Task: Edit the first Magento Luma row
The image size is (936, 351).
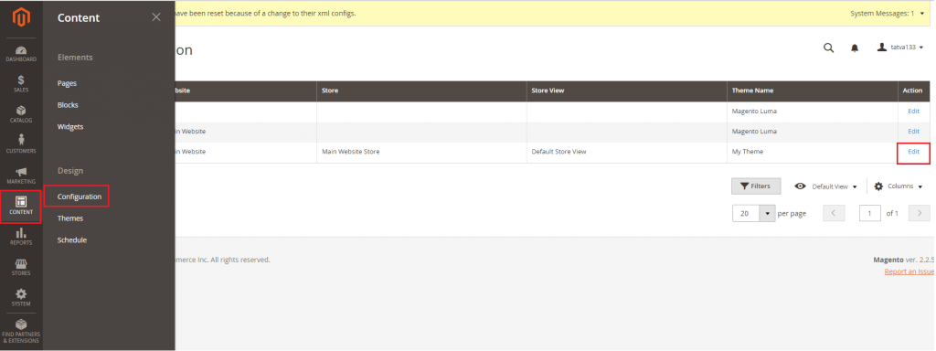Action: pos(913,111)
